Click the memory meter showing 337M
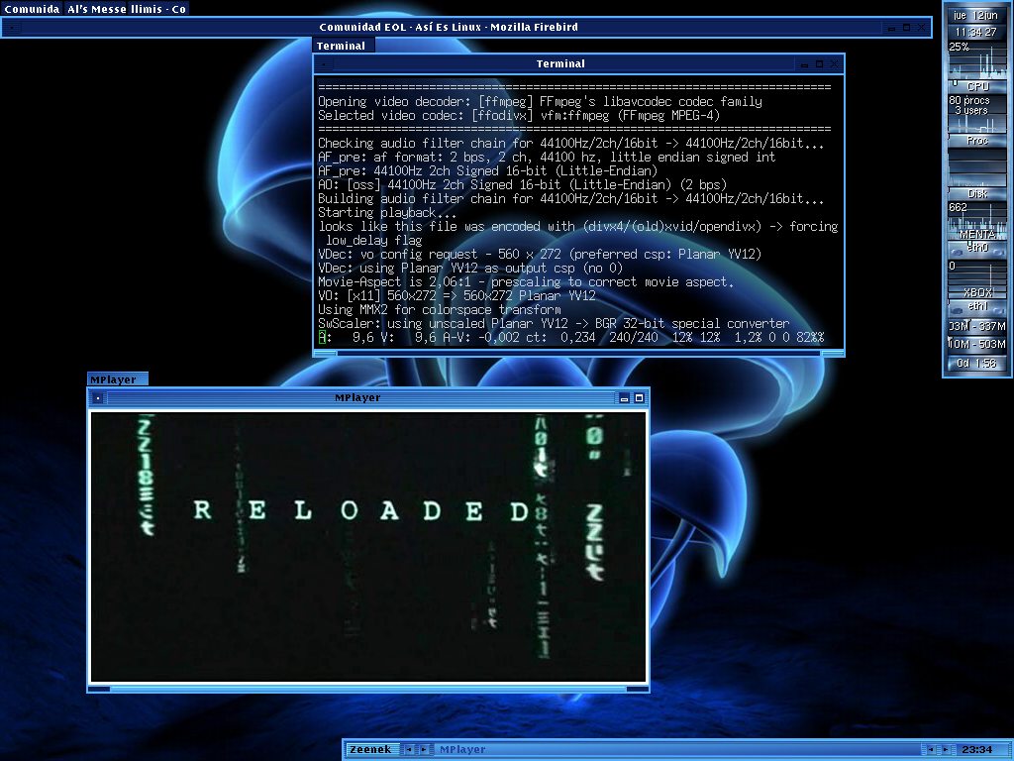Screen dimensions: 1014x761 pos(977,326)
